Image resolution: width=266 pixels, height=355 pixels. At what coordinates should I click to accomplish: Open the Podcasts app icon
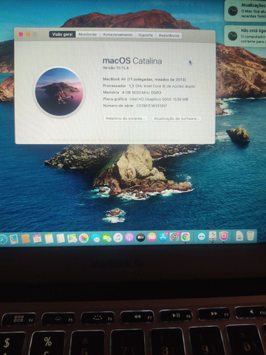[x=129, y=237]
